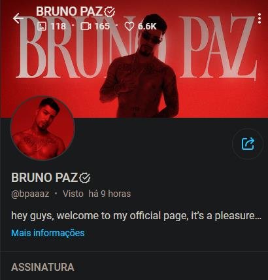Click the verified badge in top header
Screen dimensions: 268x280
coord(109,12)
